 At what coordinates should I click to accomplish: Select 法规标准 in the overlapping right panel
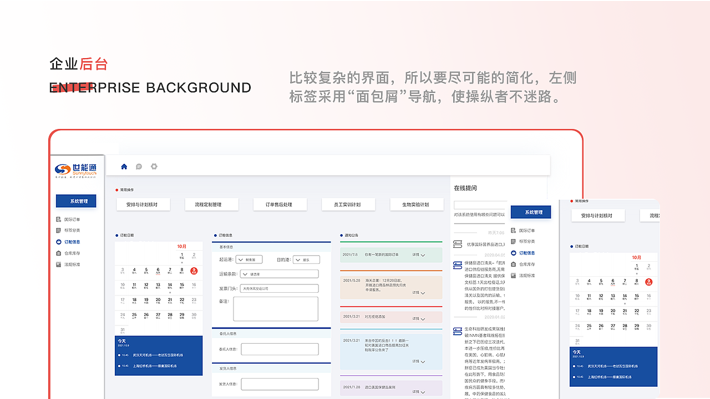tap(523, 276)
